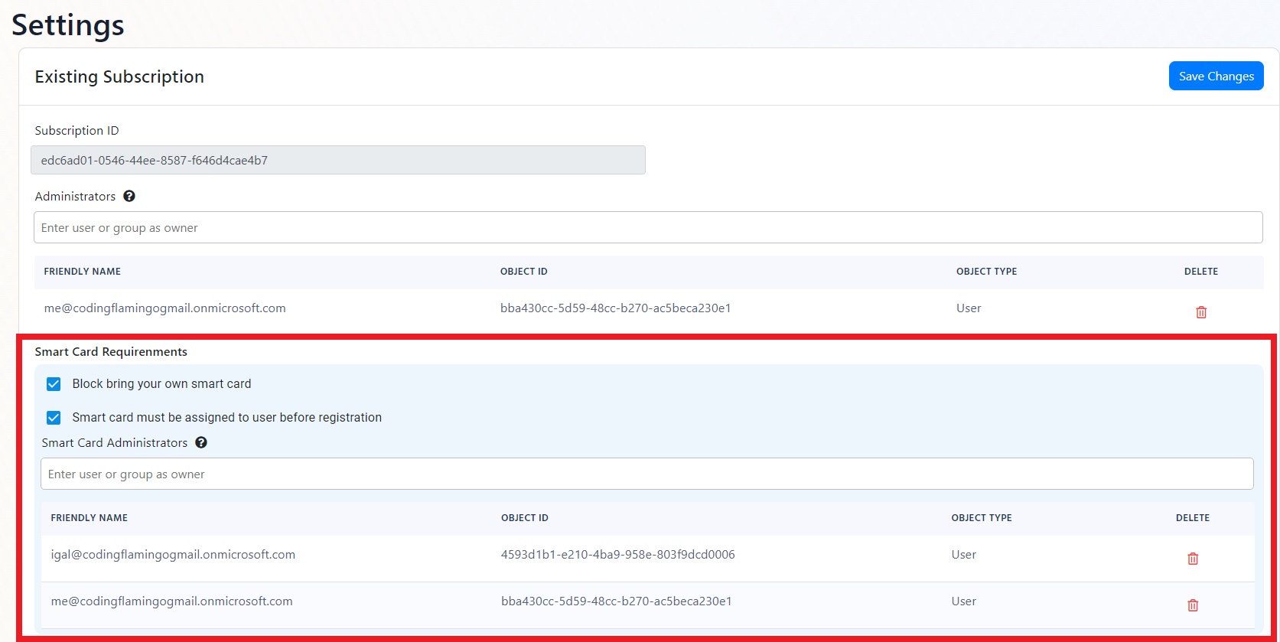Click the Administrators label

pyautogui.click(x=75, y=197)
